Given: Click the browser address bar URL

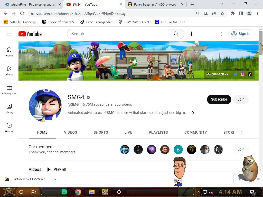Looking at the screenshot, I should [81, 14].
